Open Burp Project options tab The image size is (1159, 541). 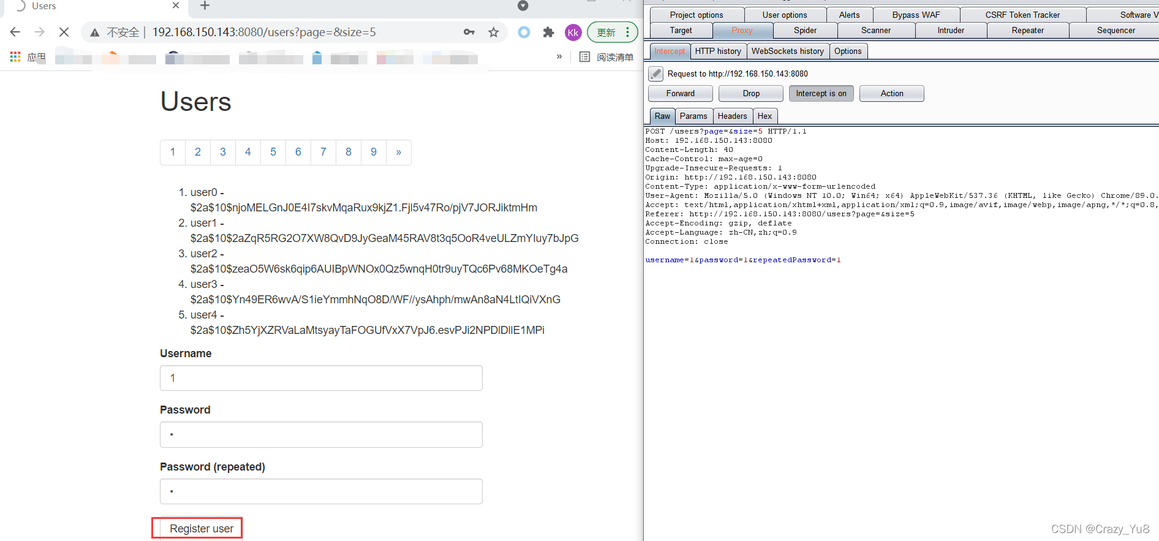[697, 15]
